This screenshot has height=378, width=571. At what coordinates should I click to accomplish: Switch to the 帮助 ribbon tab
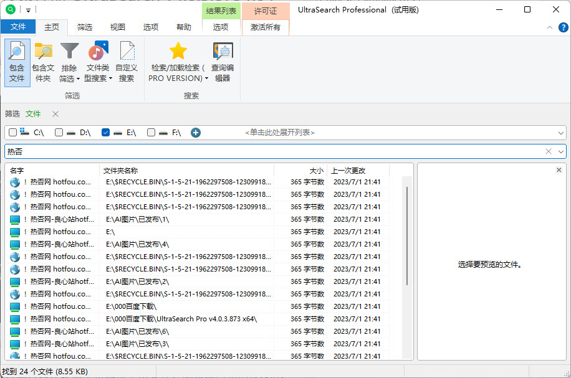pyautogui.click(x=183, y=27)
